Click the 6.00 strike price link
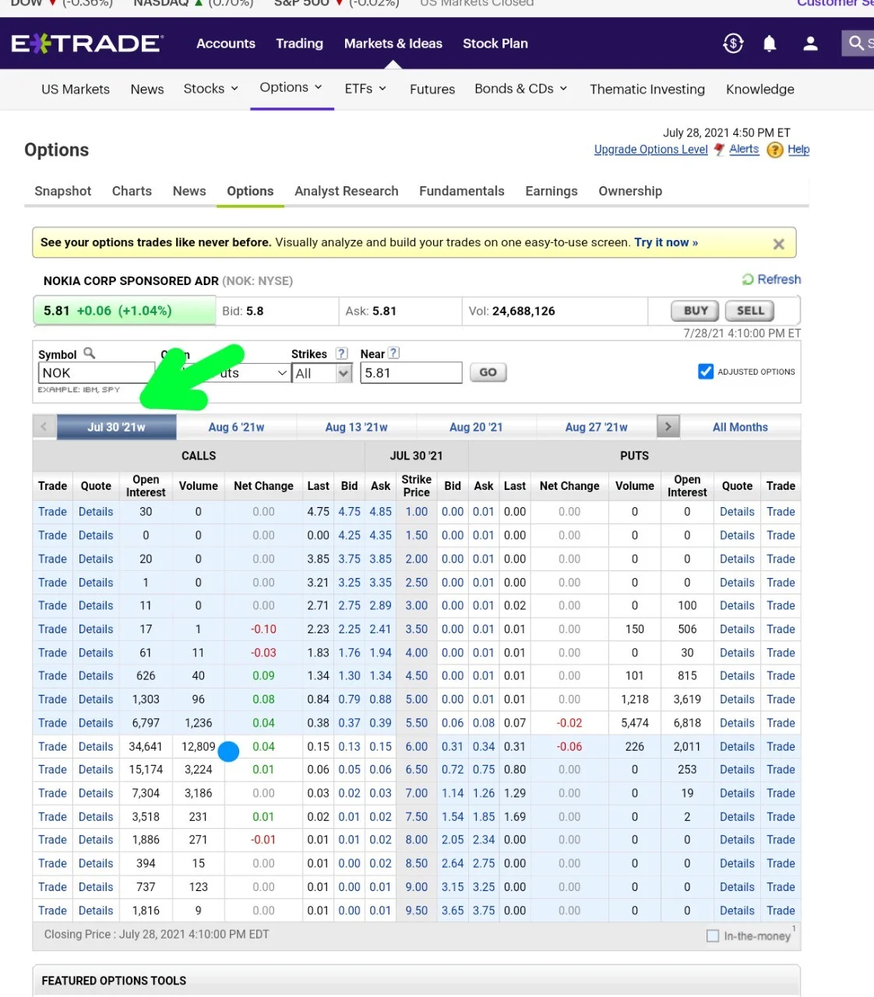The width and height of the screenshot is (874, 997). point(417,746)
